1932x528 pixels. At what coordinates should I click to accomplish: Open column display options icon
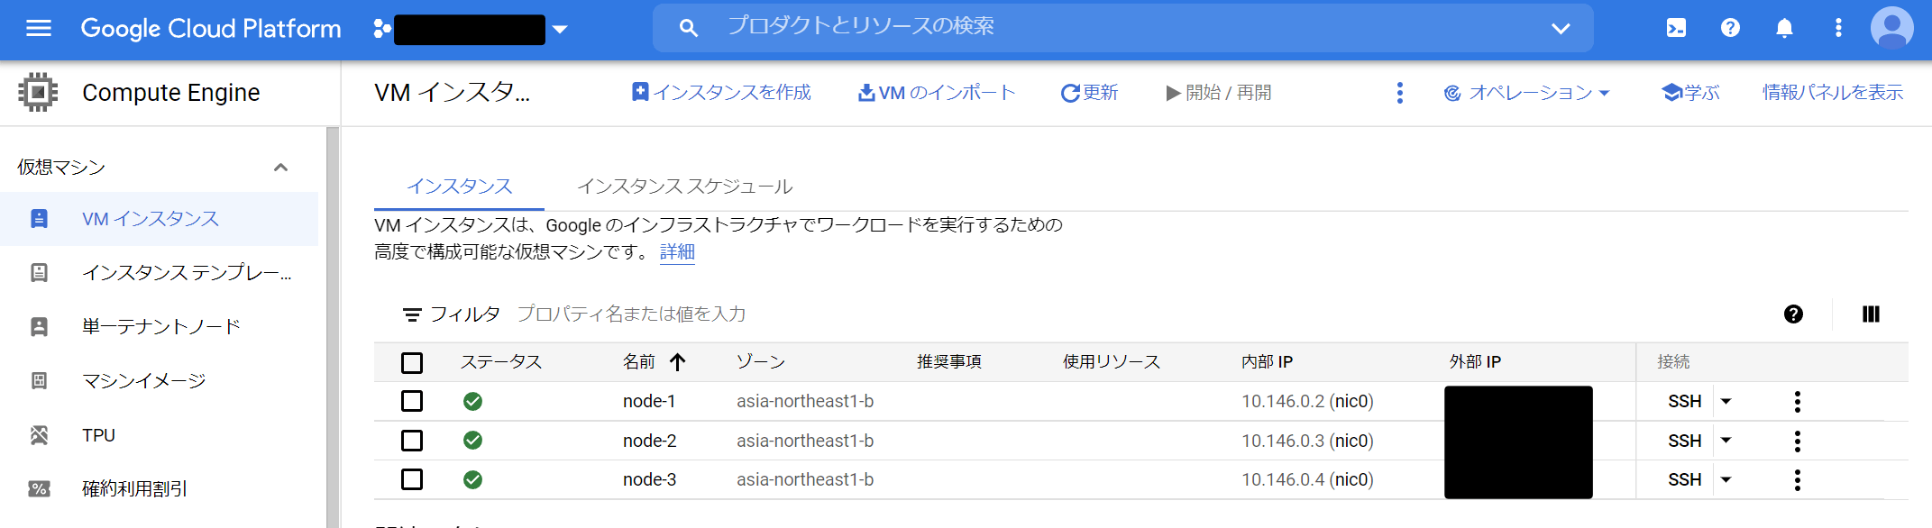point(1871,314)
